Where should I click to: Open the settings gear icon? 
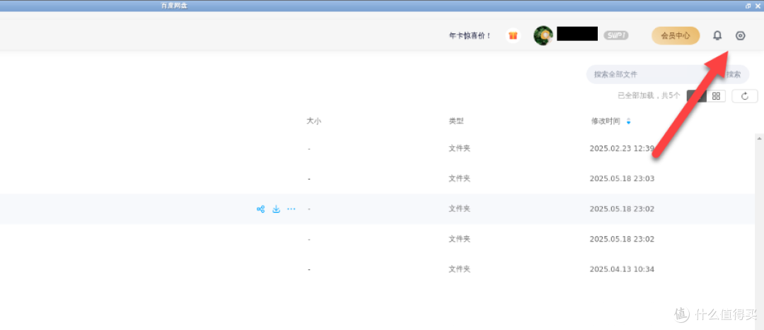click(740, 35)
